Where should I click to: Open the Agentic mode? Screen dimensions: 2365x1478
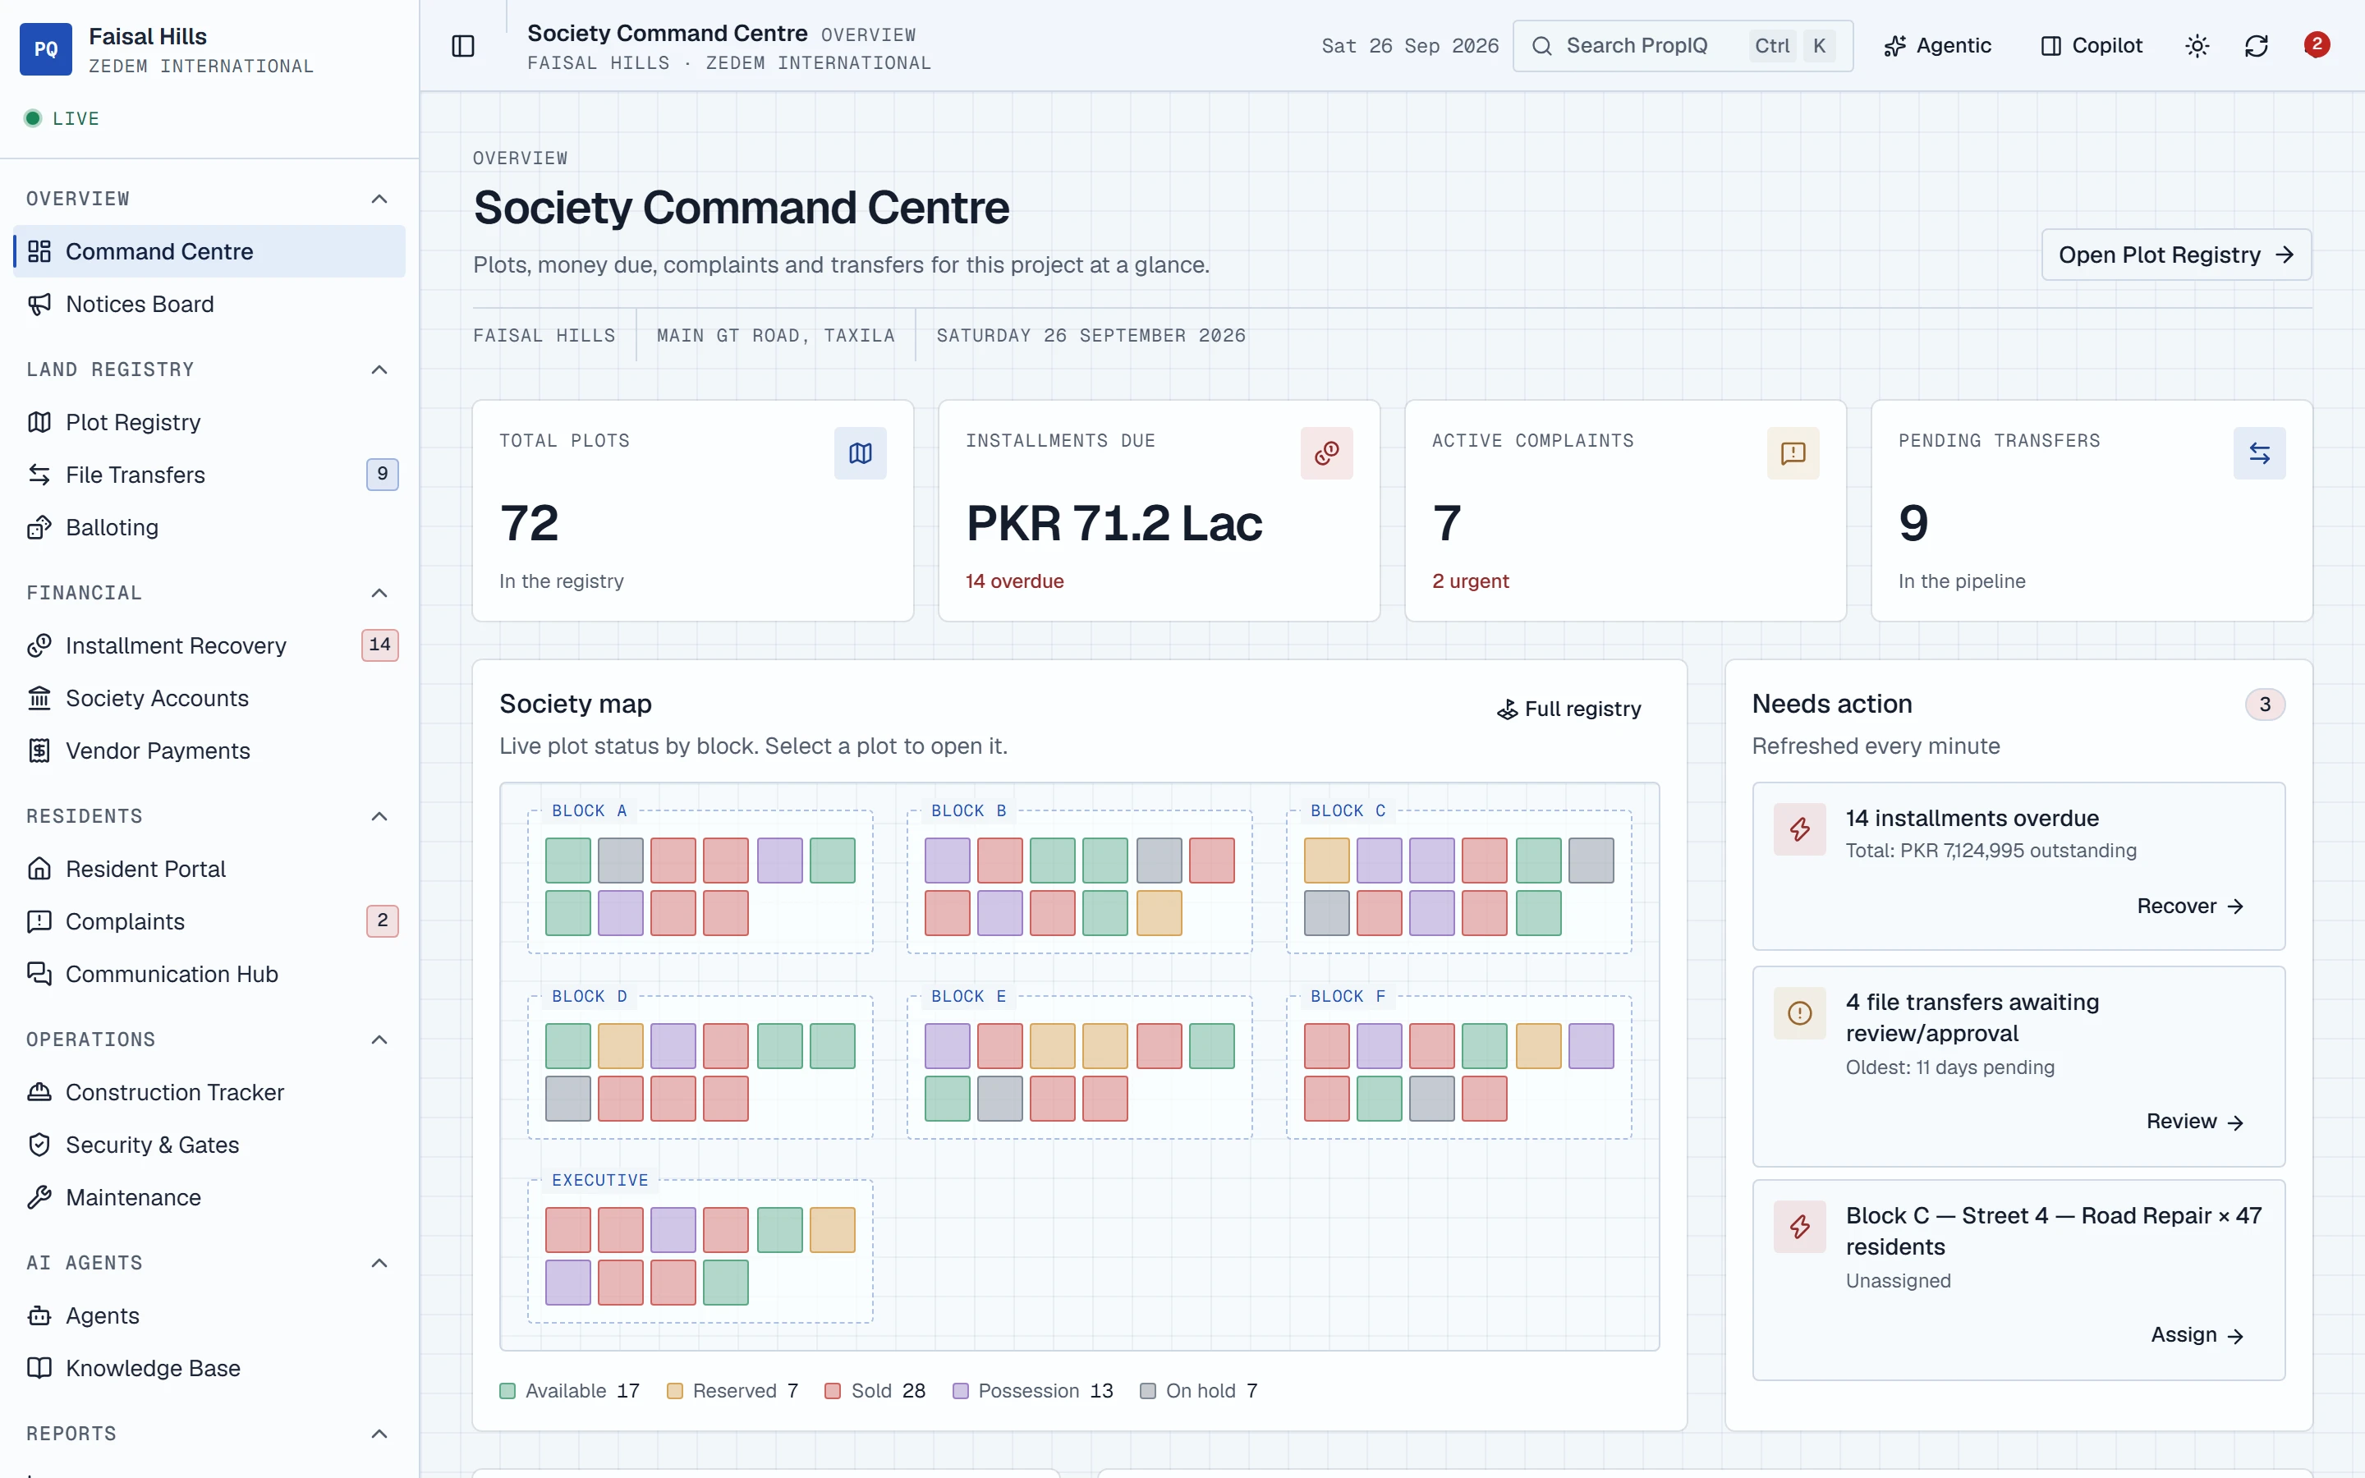(x=1938, y=46)
